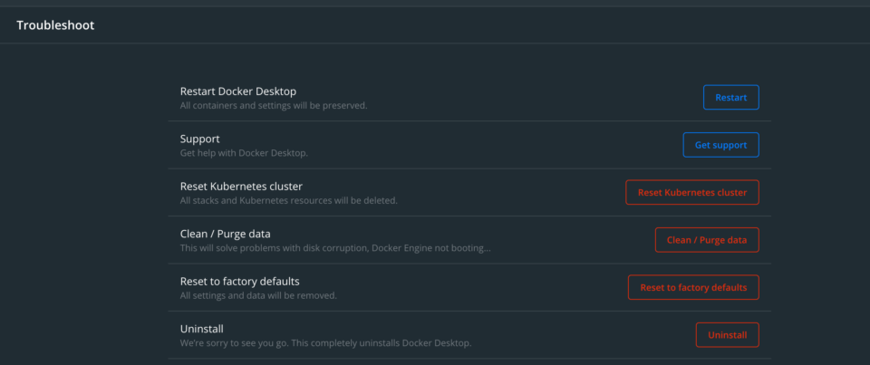Click the Support row title
The image size is (870, 365).
point(199,139)
